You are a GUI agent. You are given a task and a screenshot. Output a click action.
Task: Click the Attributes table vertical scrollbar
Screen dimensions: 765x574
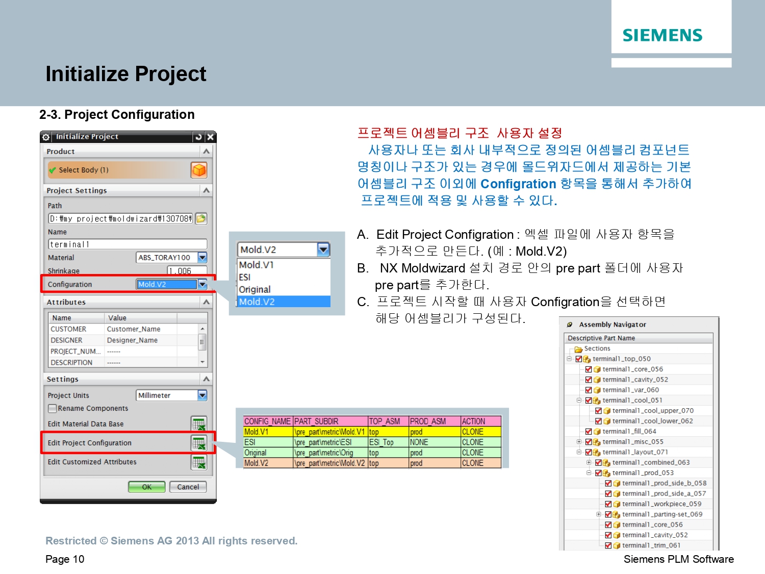pyautogui.click(x=202, y=345)
